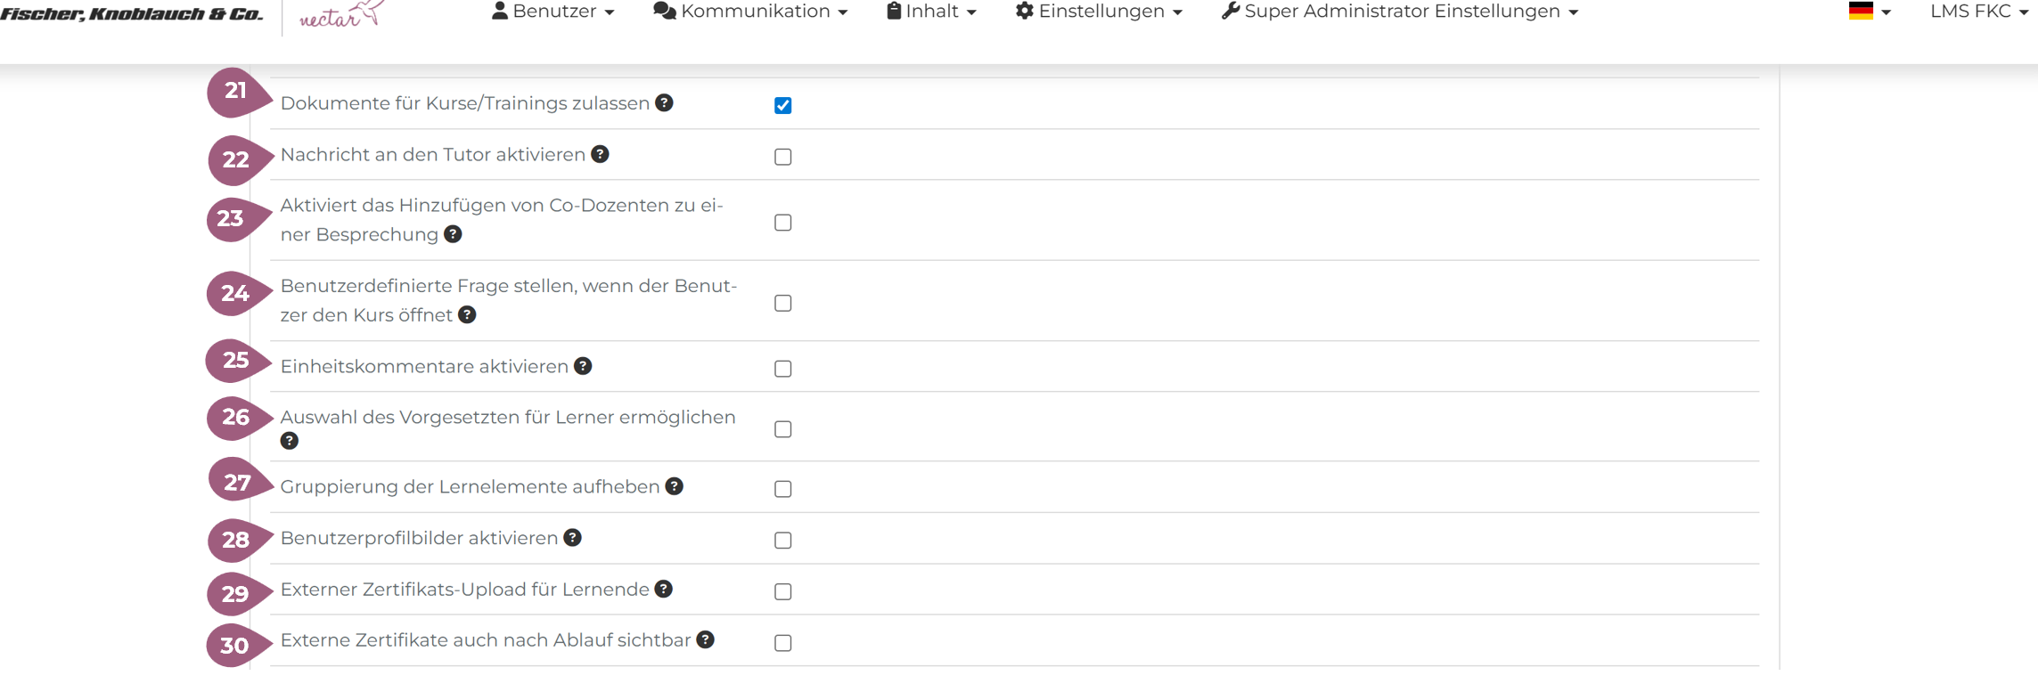This screenshot has height=700, width=2038.
Task: Expand the LMS FKC account dropdown
Action: pyautogui.click(x=1978, y=12)
